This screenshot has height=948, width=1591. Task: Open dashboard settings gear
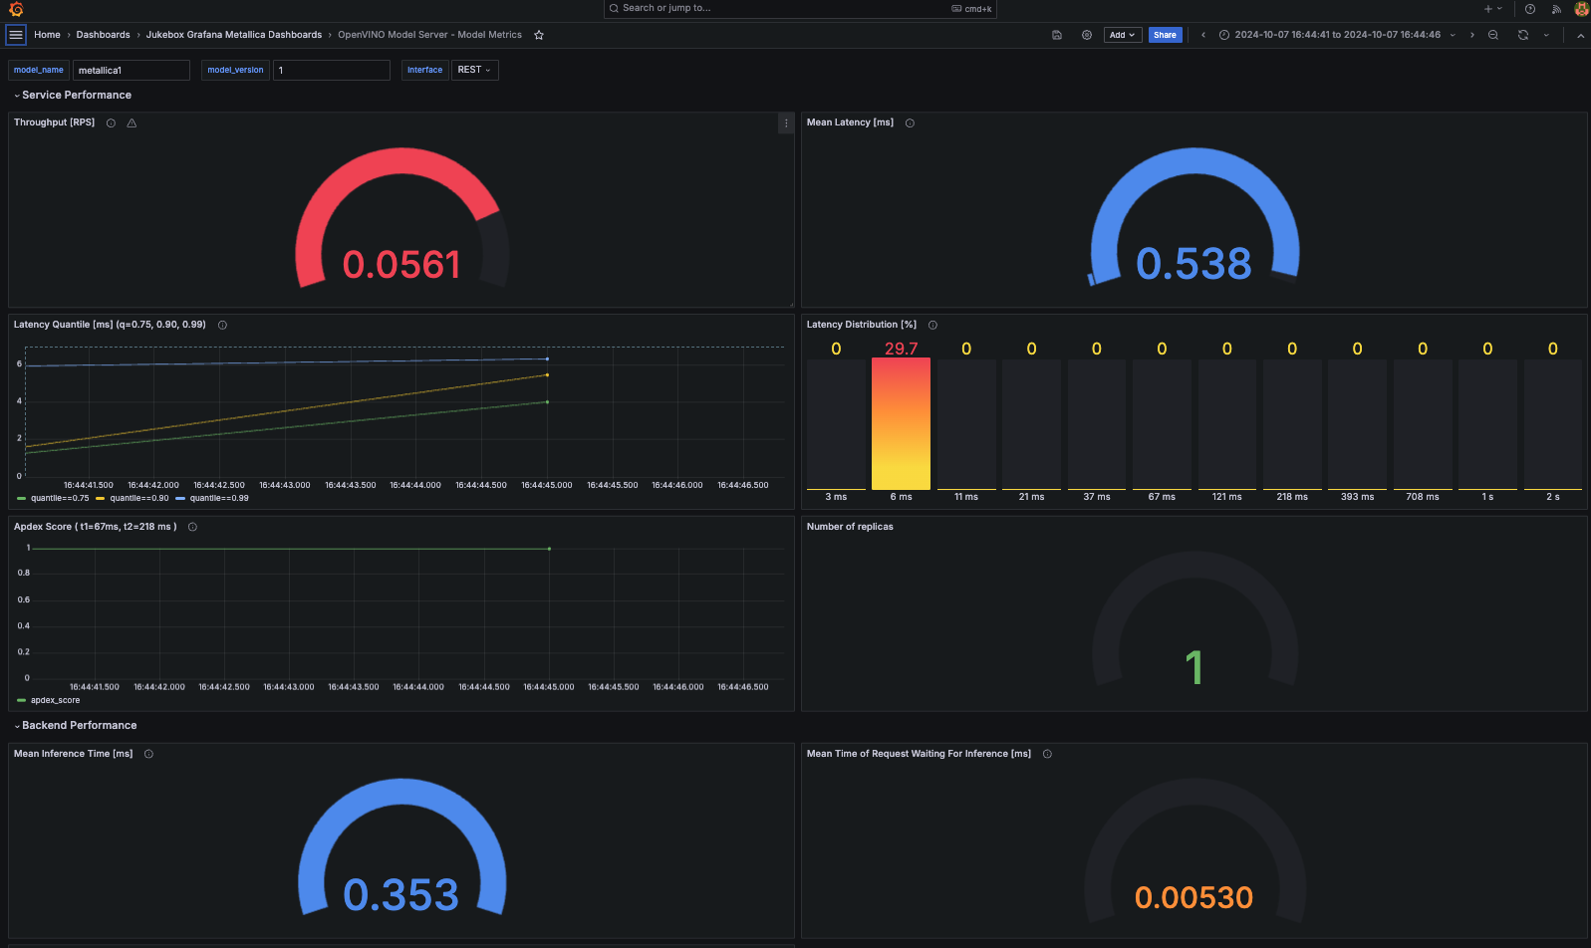(x=1087, y=35)
